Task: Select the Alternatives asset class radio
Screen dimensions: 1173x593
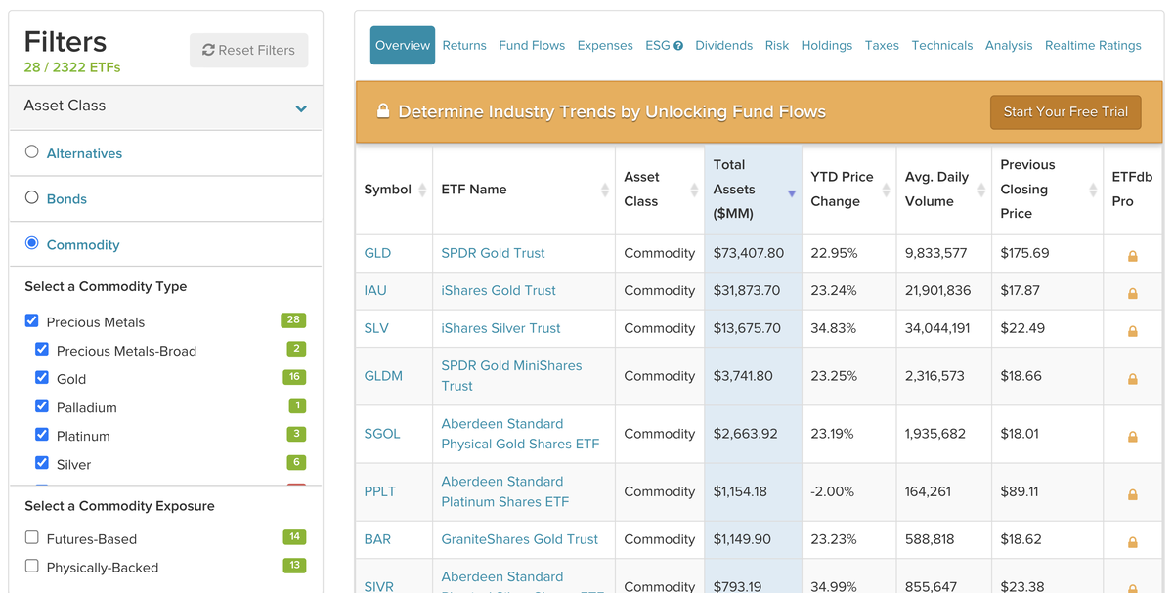Action: coord(32,152)
